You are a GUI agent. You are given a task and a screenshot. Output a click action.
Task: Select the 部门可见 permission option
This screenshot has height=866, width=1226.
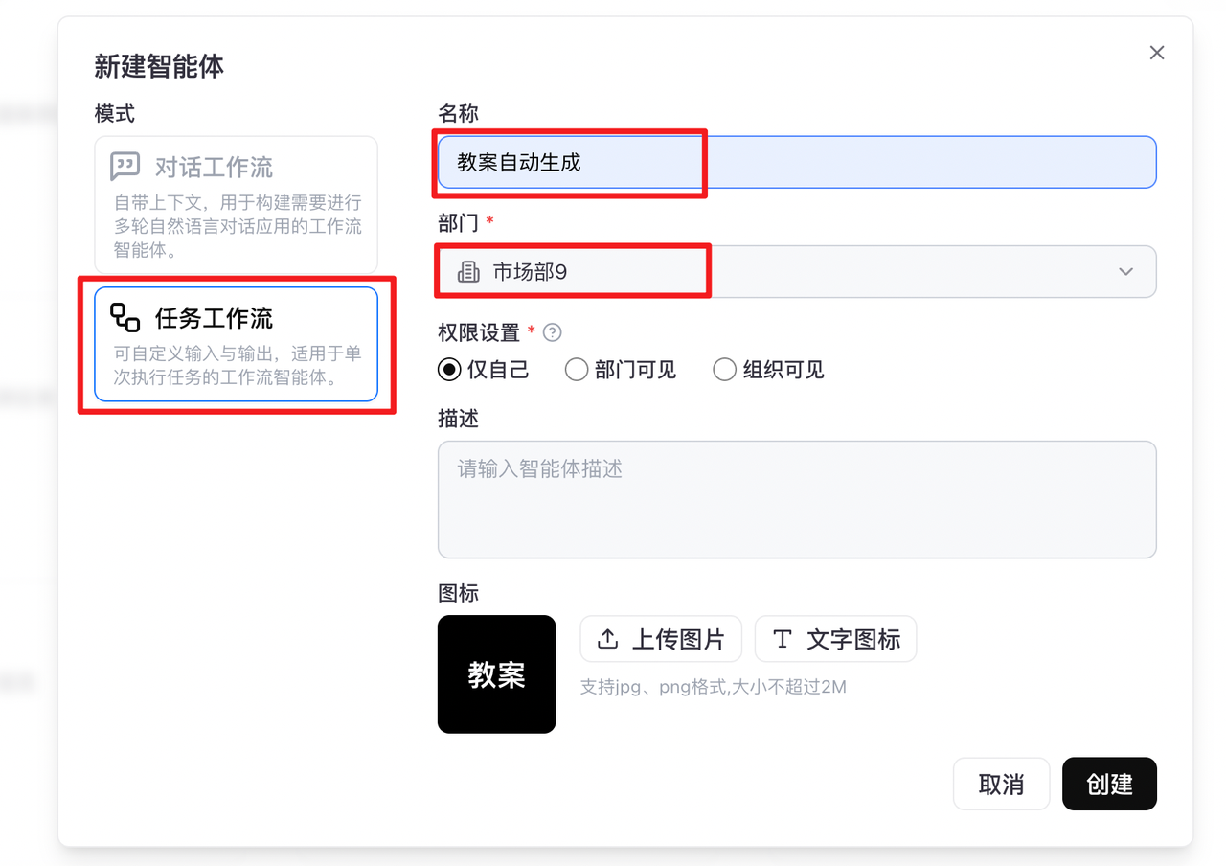[576, 370]
